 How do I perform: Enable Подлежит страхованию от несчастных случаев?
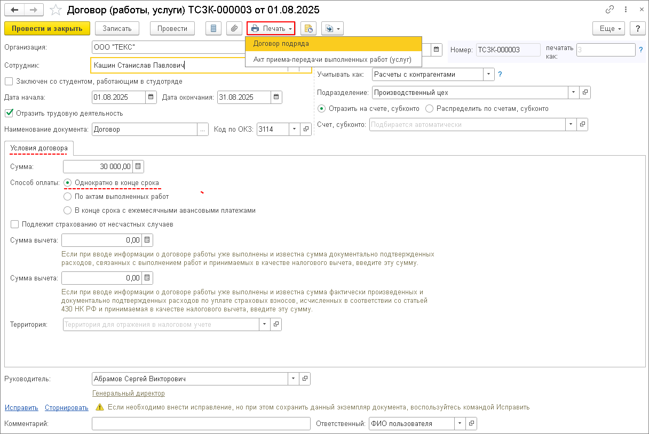(14, 224)
